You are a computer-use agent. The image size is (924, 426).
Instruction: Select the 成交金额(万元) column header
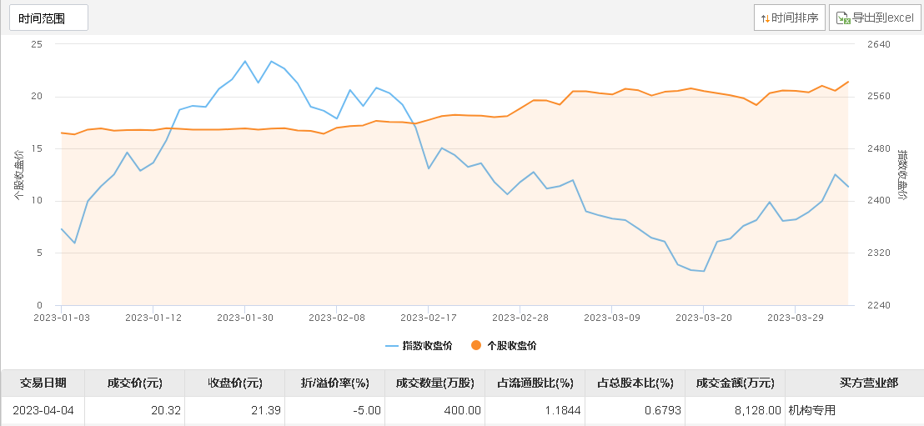tap(735, 383)
